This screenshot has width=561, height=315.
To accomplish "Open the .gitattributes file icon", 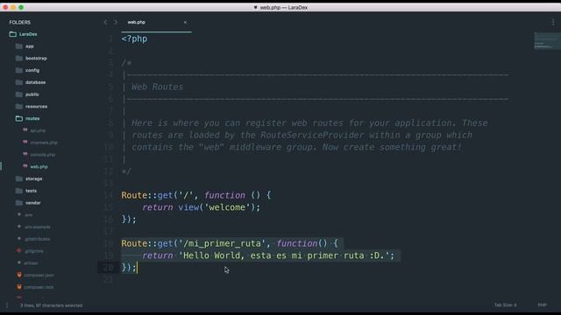I will click(19, 239).
